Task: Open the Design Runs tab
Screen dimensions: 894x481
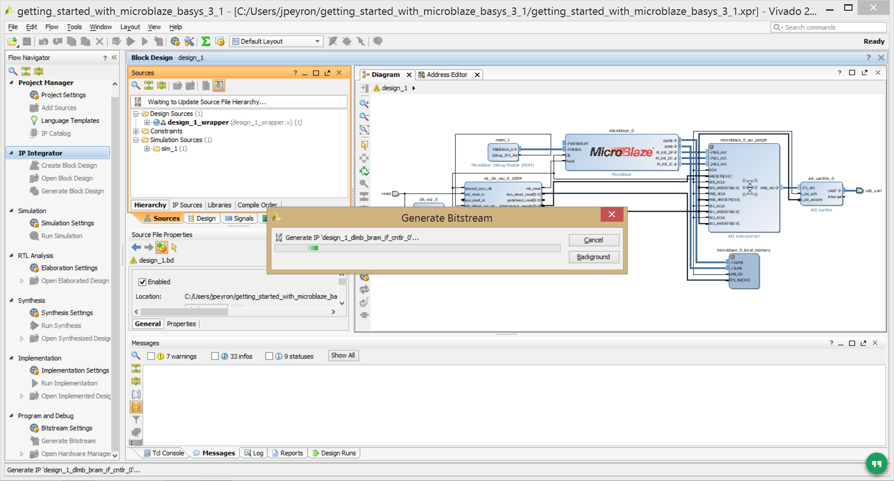Action: [334, 453]
